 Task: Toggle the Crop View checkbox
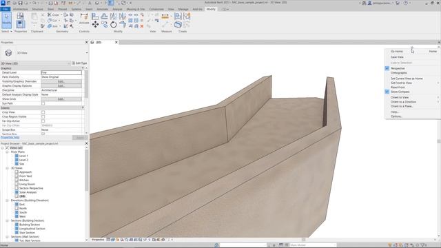coord(43,112)
